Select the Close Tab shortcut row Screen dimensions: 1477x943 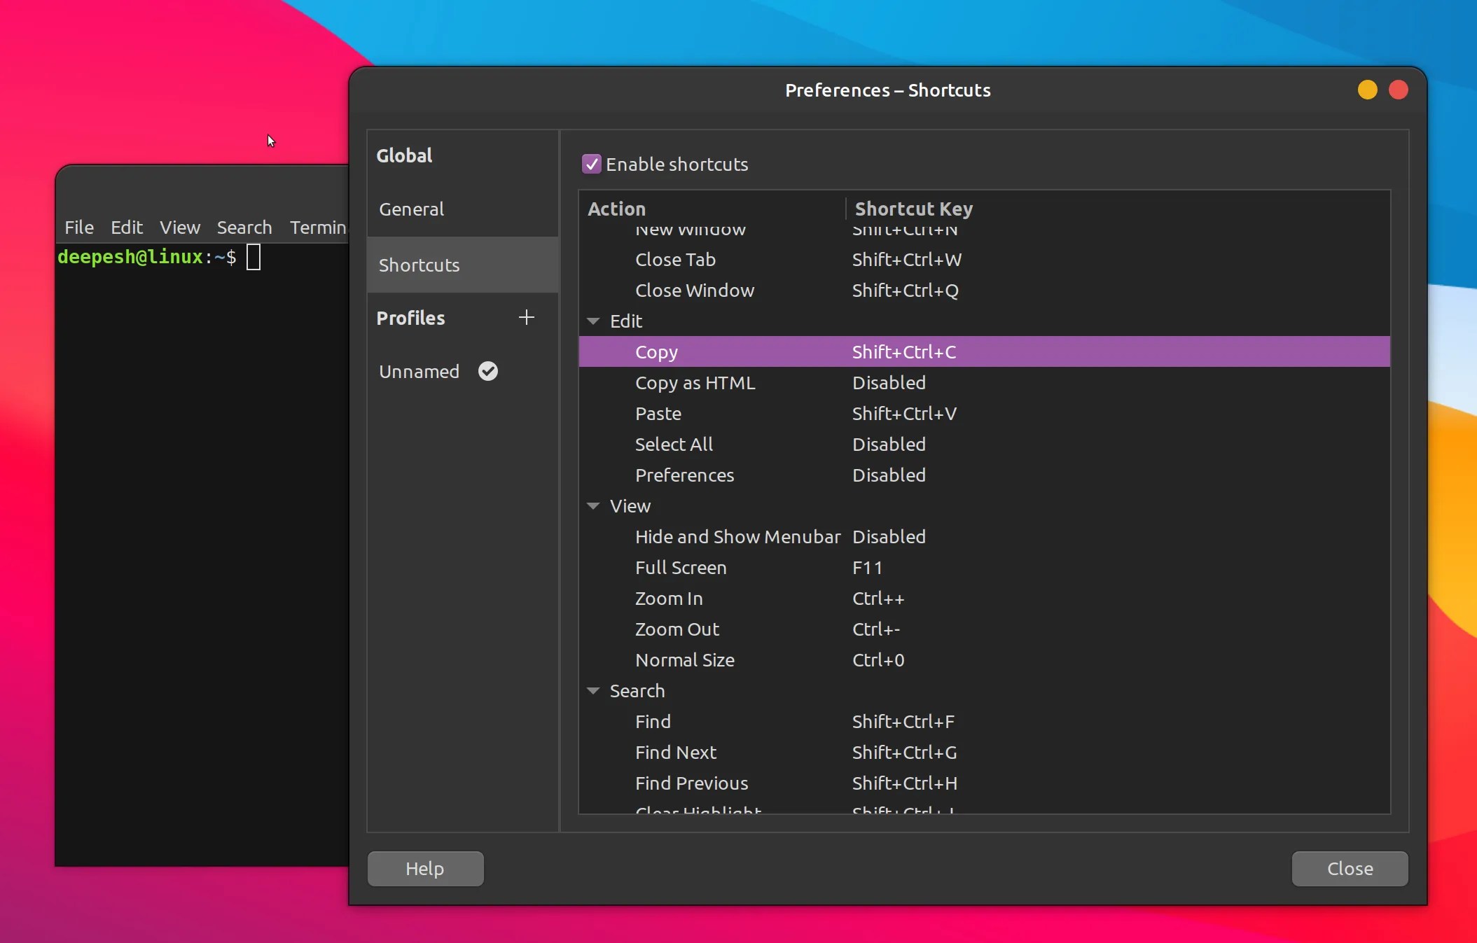pos(770,259)
